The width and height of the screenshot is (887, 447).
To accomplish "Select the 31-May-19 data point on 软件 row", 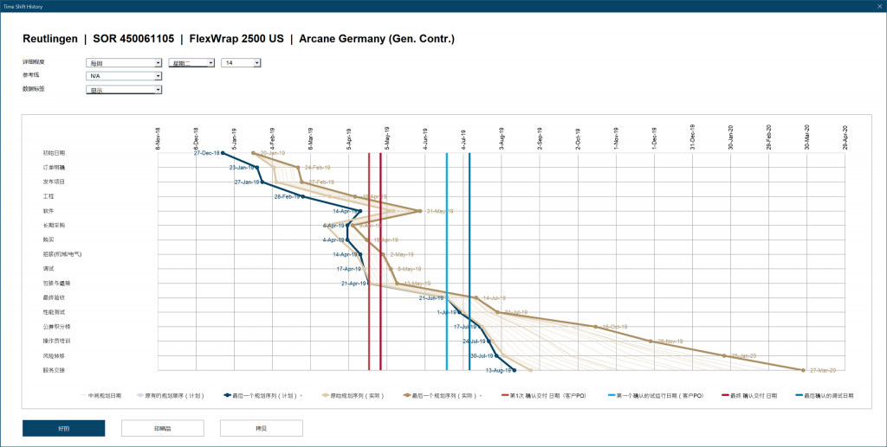I will point(420,211).
